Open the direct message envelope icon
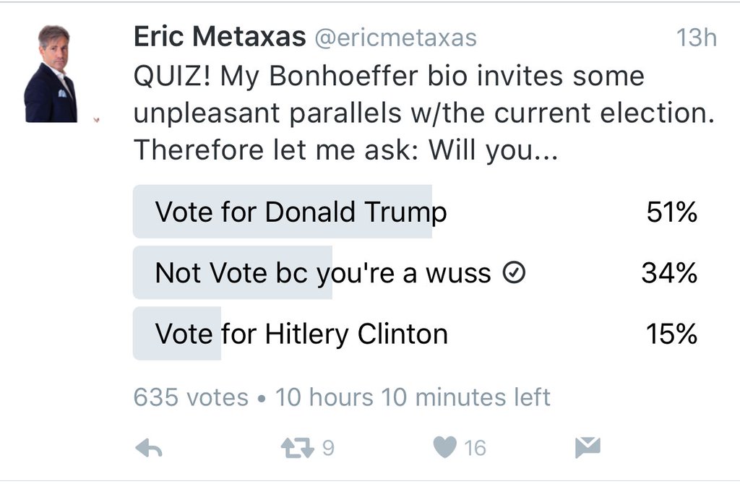The height and width of the screenshot is (484, 740). (x=588, y=448)
